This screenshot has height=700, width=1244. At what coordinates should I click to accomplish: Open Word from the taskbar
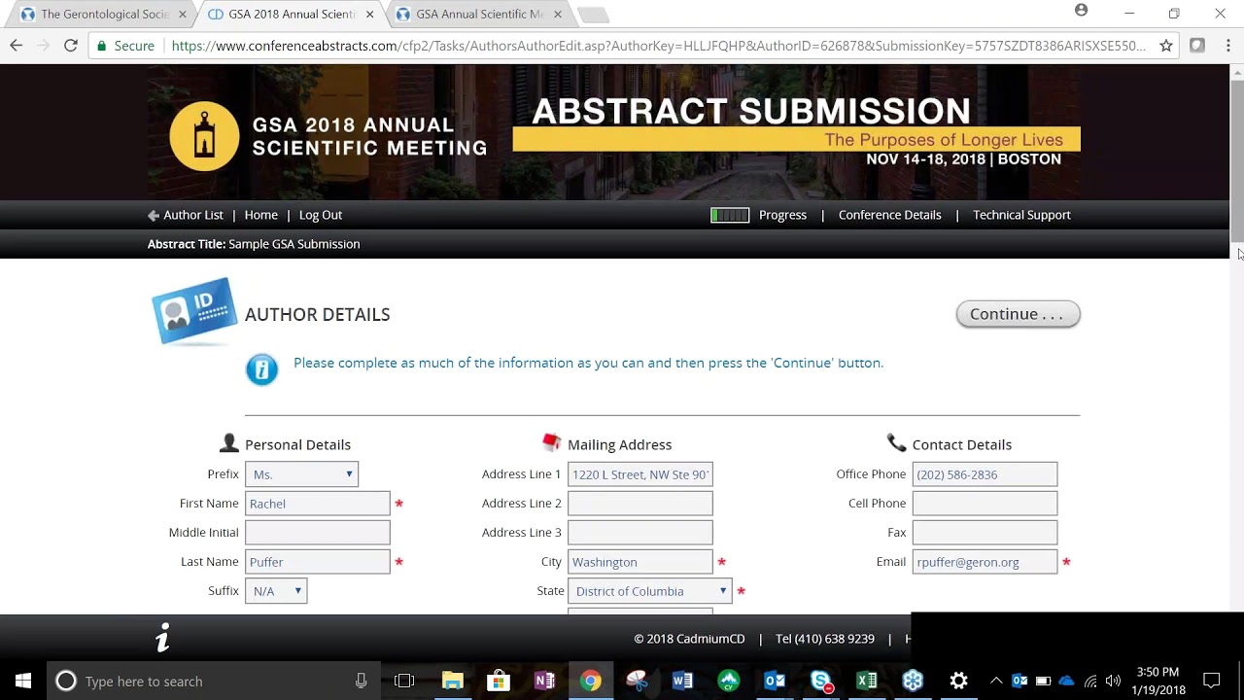coord(682,681)
